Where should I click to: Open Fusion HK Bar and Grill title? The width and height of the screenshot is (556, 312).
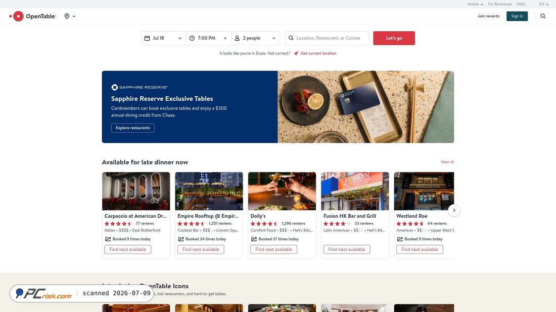350,216
